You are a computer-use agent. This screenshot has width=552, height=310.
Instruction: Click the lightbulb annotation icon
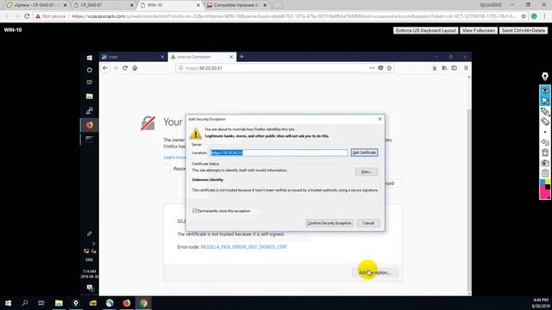click(x=545, y=77)
